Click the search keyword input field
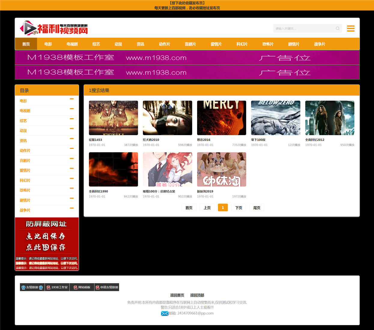 pyautogui.click(x=304, y=29)
